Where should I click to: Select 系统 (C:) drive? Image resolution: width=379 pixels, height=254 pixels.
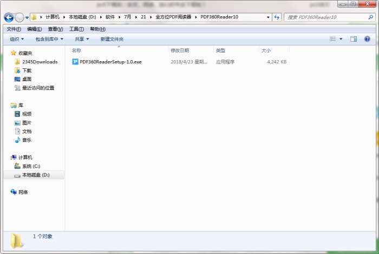point(31,166)
